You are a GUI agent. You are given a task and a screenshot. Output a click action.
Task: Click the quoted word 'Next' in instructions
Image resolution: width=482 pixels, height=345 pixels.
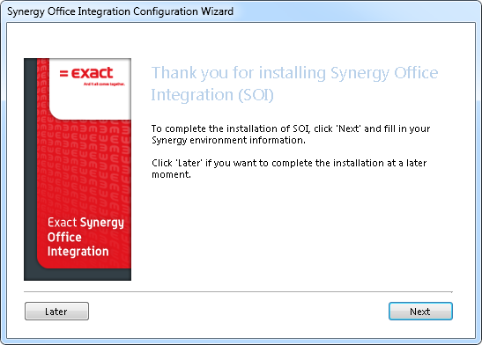point(349,128)
